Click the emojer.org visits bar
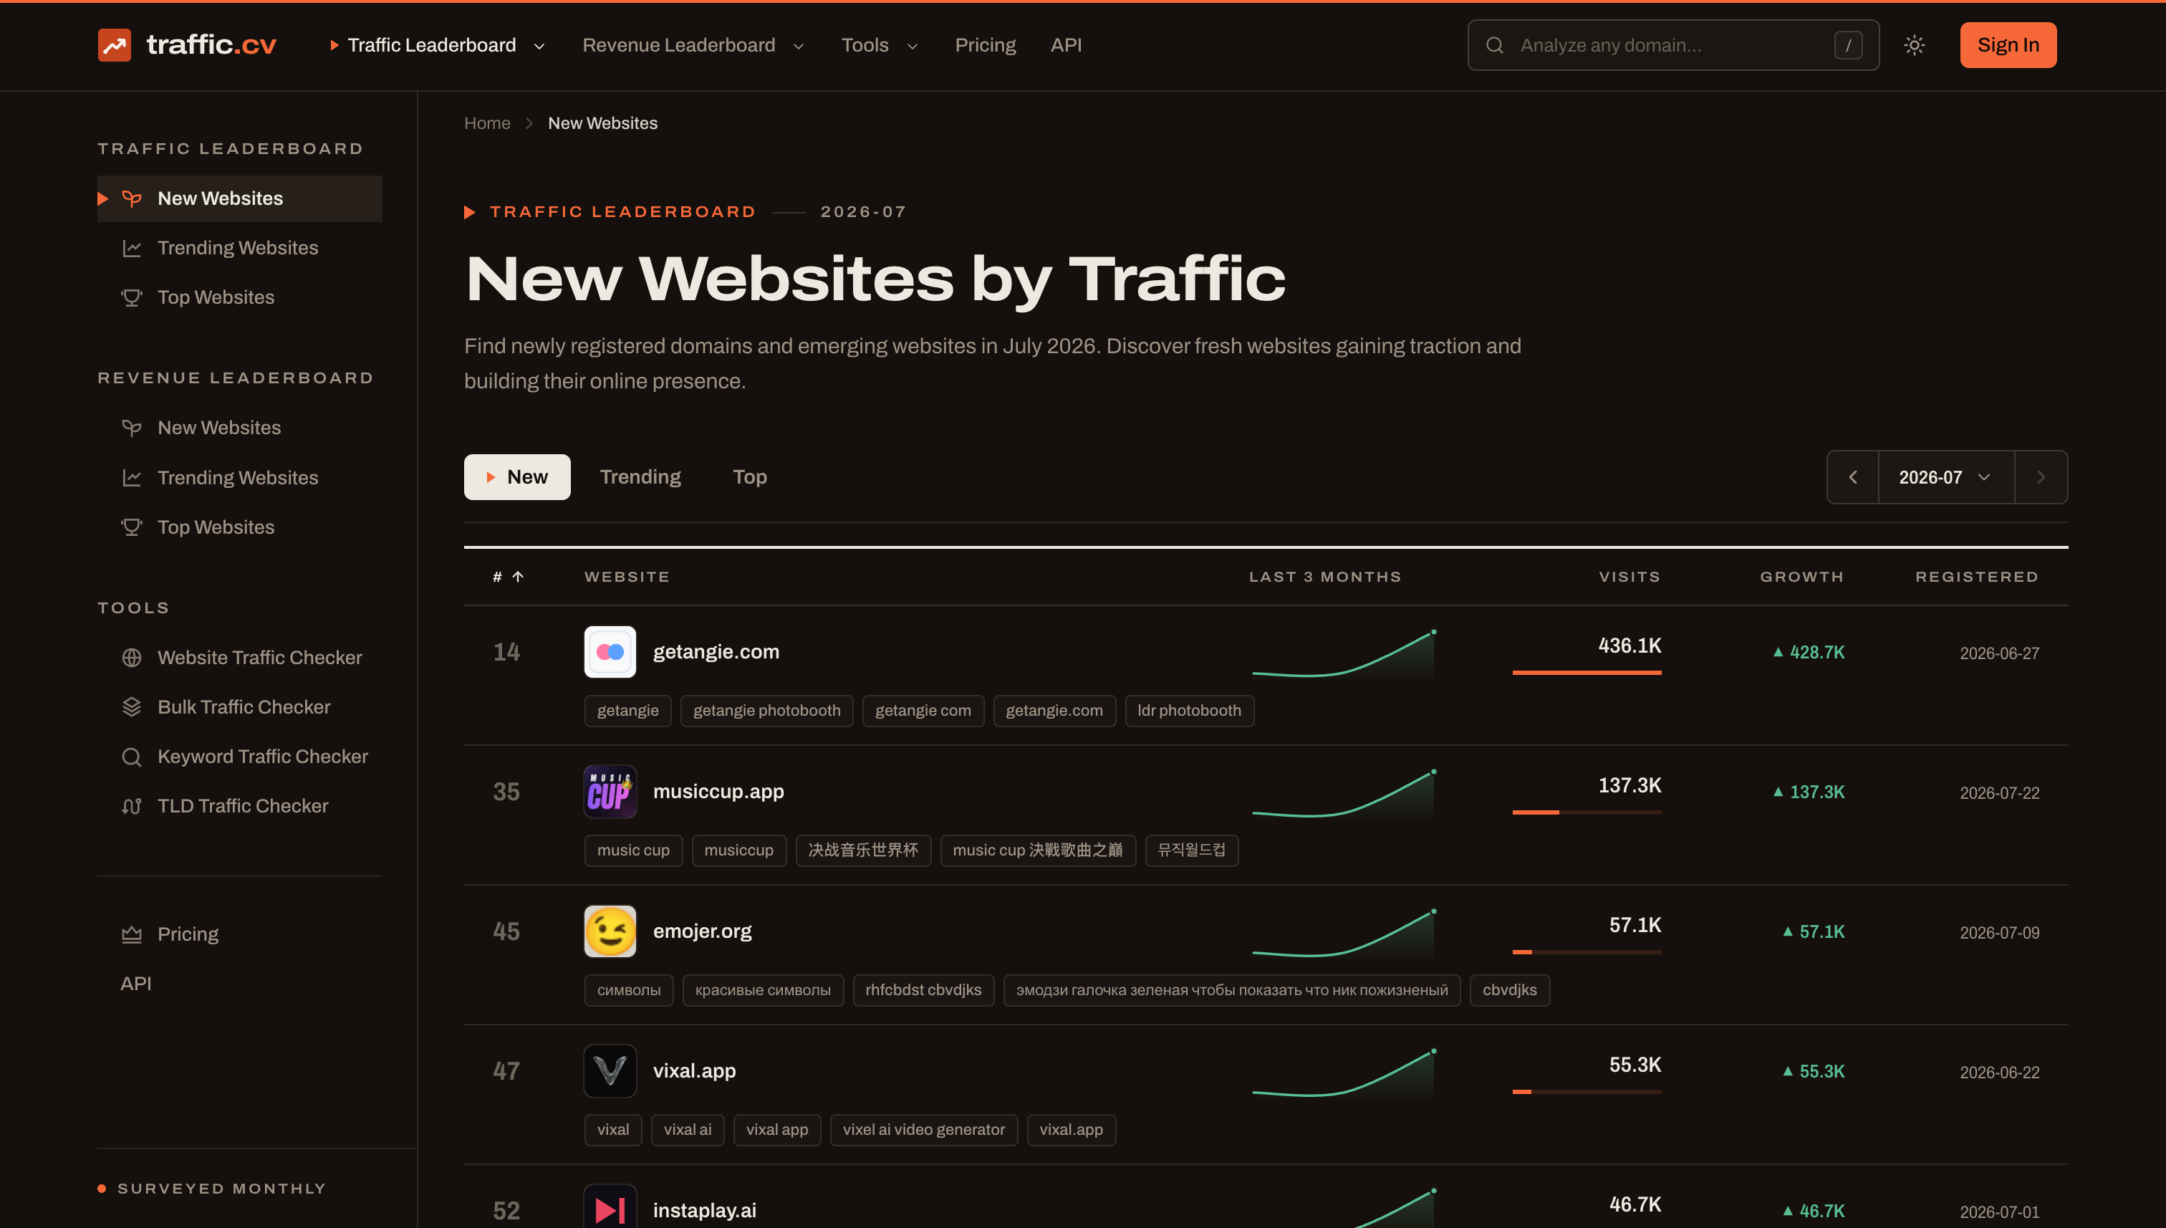This screenshot has width=2166, height=1228. (1587, 952)
